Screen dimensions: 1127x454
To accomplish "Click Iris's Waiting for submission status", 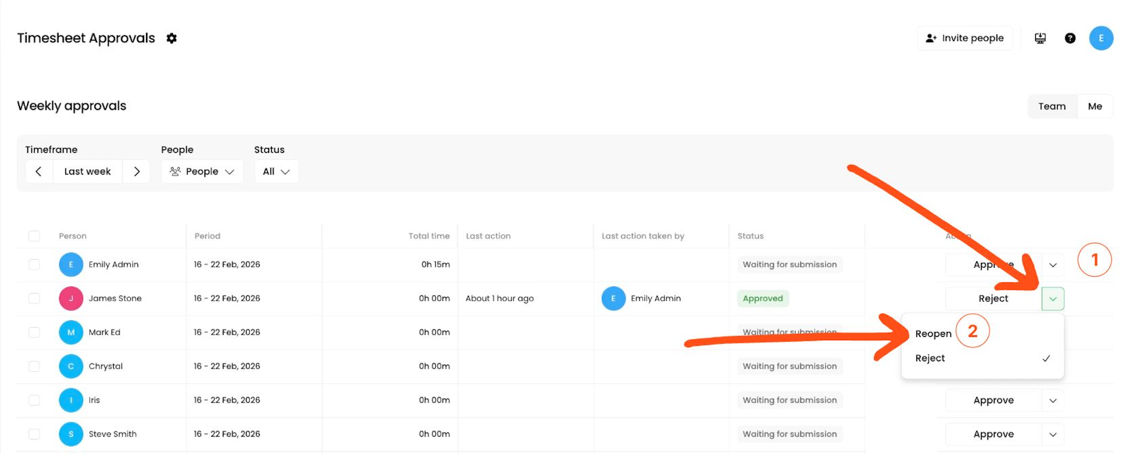I will 790,401.
